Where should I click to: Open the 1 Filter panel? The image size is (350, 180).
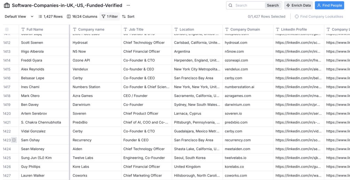109,16
